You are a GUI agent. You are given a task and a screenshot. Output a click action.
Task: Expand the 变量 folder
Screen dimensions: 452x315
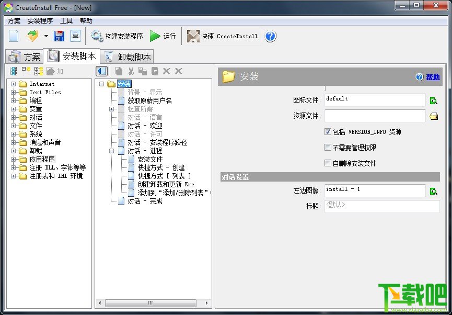(13, 109)
